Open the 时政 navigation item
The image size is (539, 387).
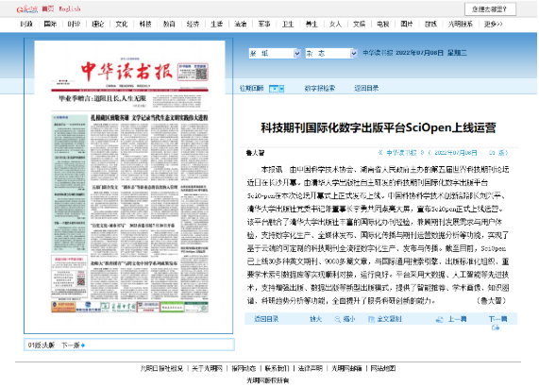[x=26, y=24]
